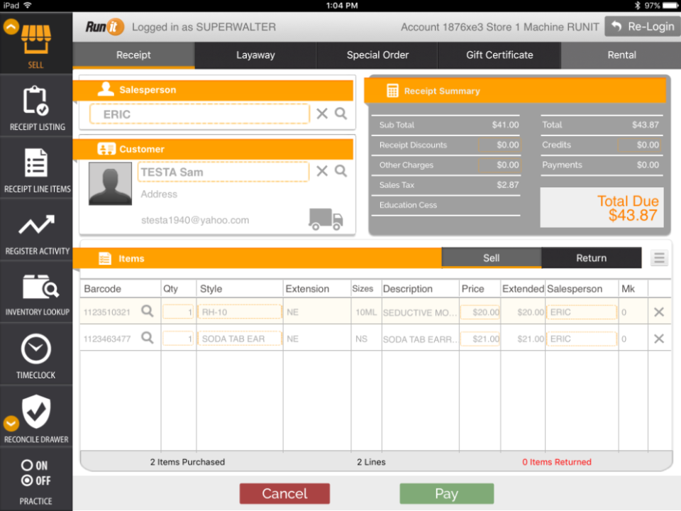Open the Gift Certificate tab

click(499, 55)
